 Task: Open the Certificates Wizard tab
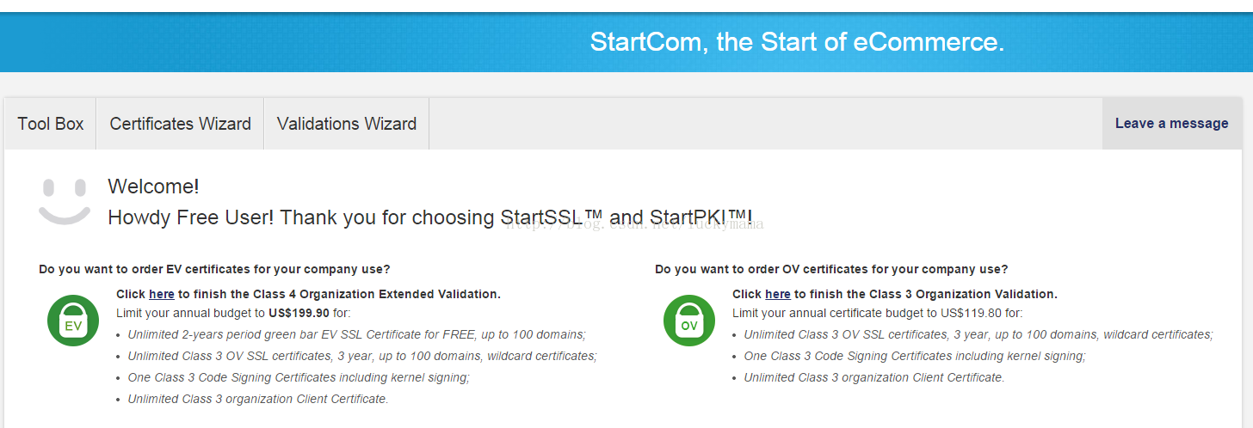click(180, 124)
